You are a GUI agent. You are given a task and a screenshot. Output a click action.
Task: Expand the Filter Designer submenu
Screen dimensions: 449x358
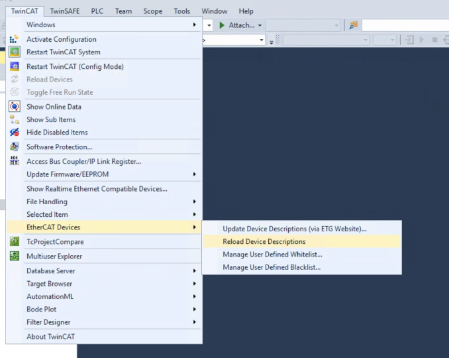coord(104,322)
